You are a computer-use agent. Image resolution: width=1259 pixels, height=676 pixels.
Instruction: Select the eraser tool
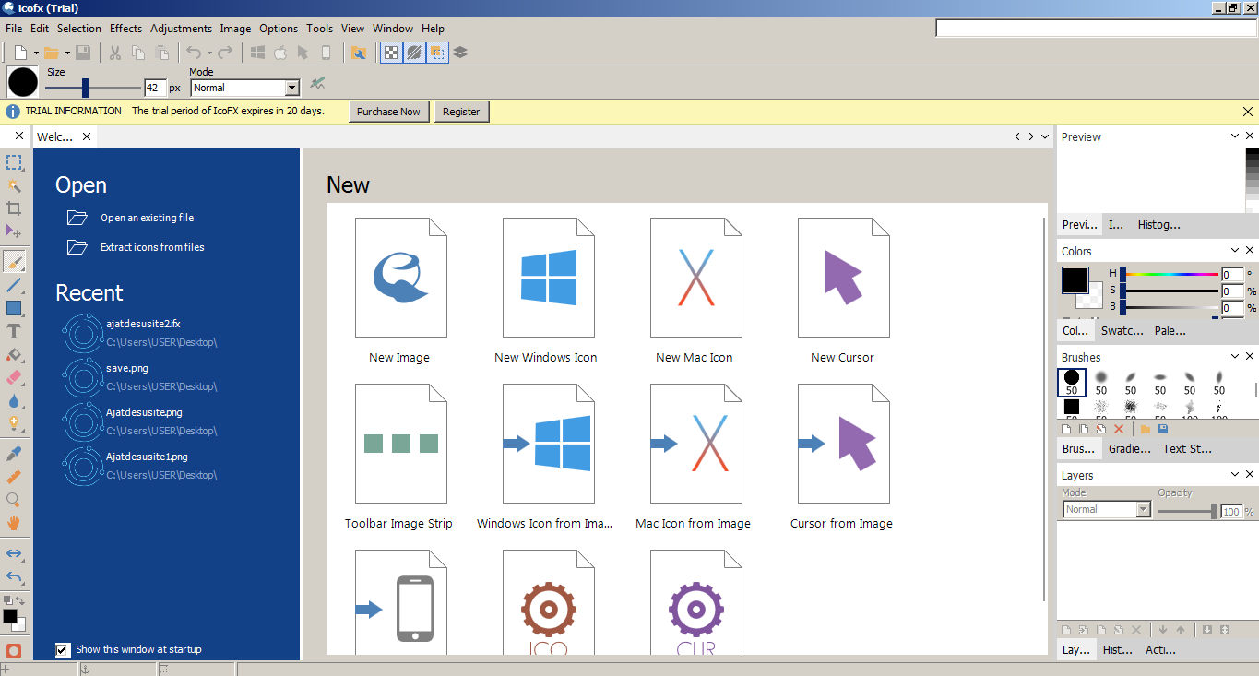tap(14, 377)
